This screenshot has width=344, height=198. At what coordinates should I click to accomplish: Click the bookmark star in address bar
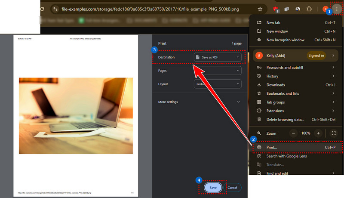(260, 9)
